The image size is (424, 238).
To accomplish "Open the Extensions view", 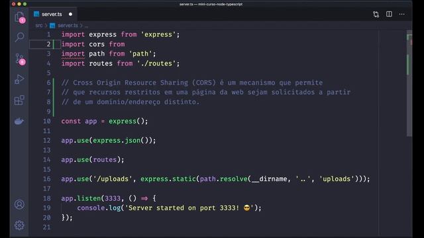I will (x=19, y=100).
